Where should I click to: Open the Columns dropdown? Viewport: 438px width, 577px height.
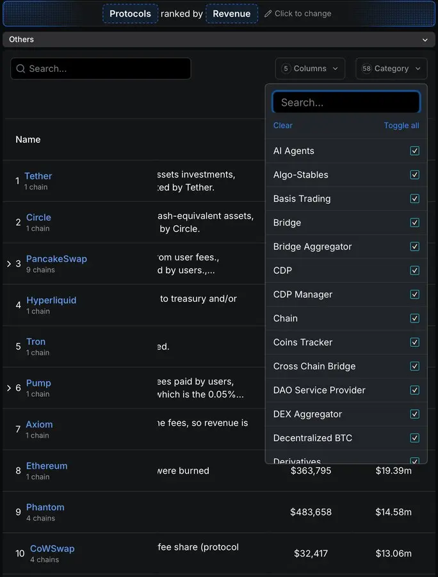[x=310, y=69]
